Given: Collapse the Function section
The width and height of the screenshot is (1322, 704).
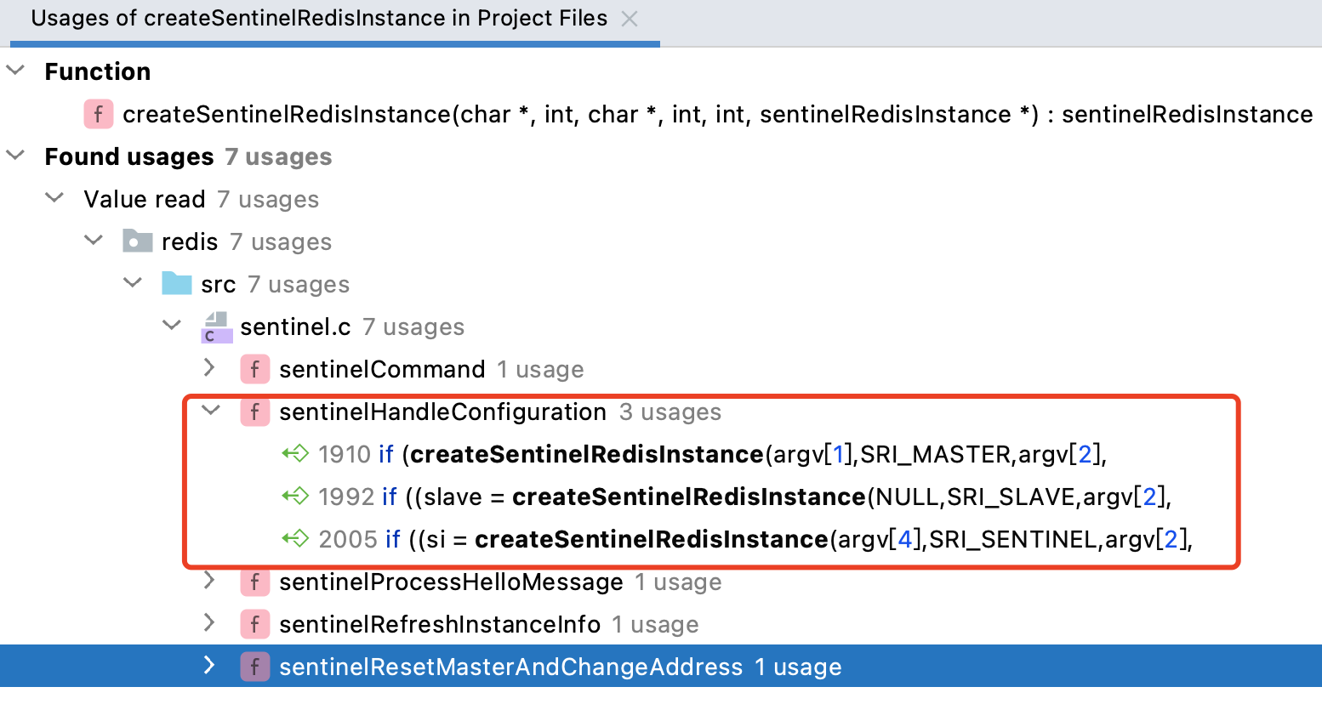Looking at the screenshot, I should tap(16, 71).
